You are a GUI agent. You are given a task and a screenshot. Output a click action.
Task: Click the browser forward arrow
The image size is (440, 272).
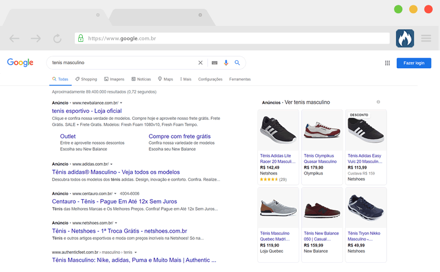coord(36,39)
